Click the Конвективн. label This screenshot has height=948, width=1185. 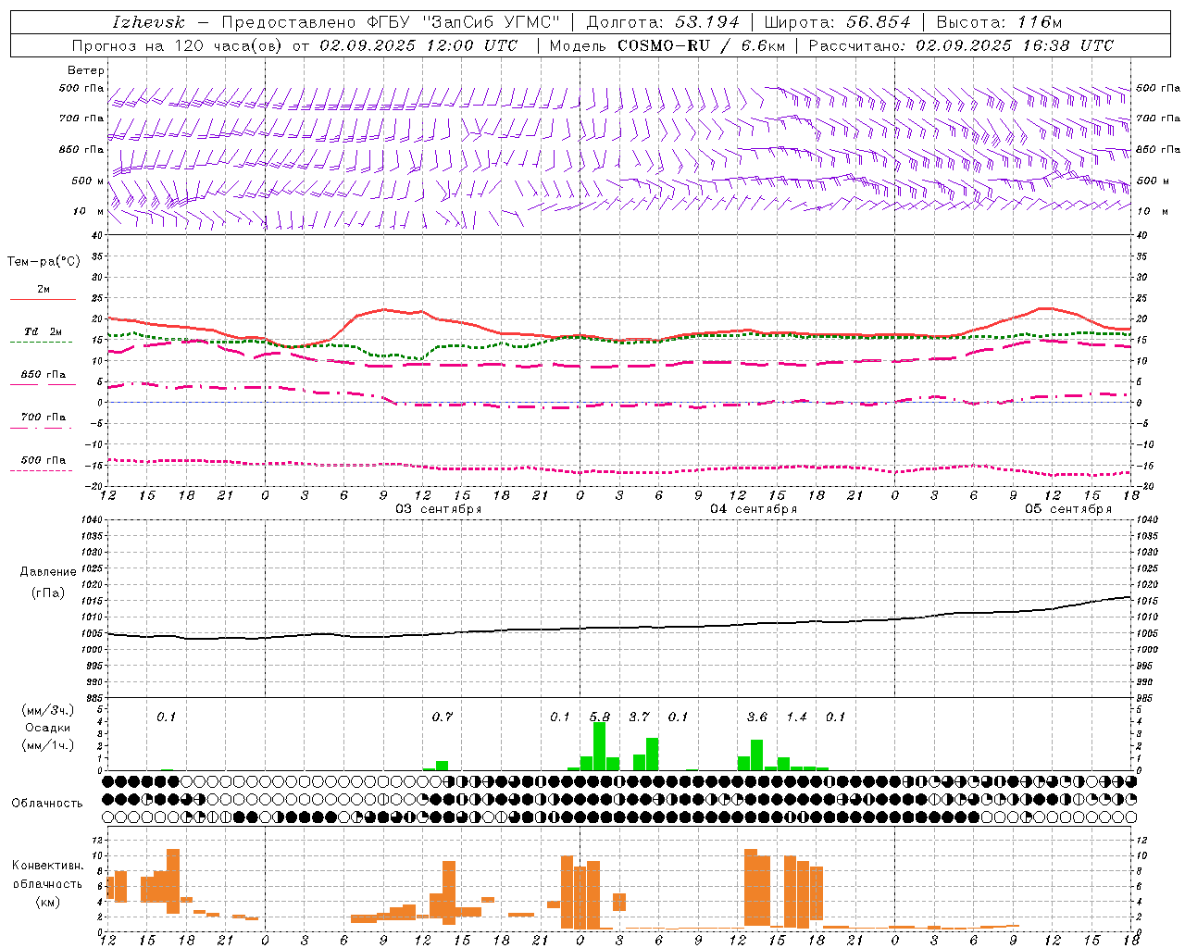(47, 866)
